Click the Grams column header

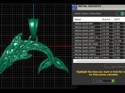tap(107, 19)
